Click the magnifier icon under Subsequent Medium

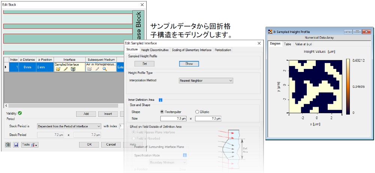tap(105, 69)
